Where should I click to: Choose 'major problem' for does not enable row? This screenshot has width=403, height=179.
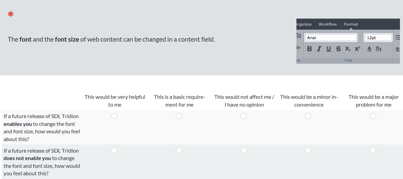tap(373, 150)
